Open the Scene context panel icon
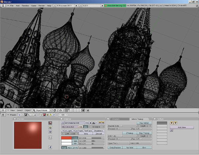The width and height of the screenshot is (199, 155). point(35,115)
